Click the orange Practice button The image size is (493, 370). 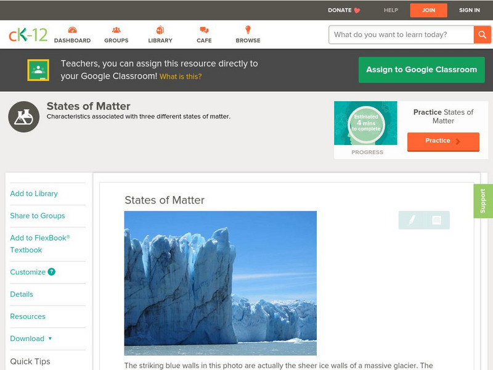443,142
